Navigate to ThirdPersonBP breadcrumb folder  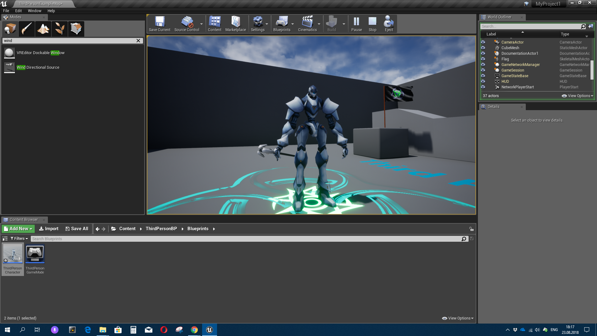[x=161, y=229]
